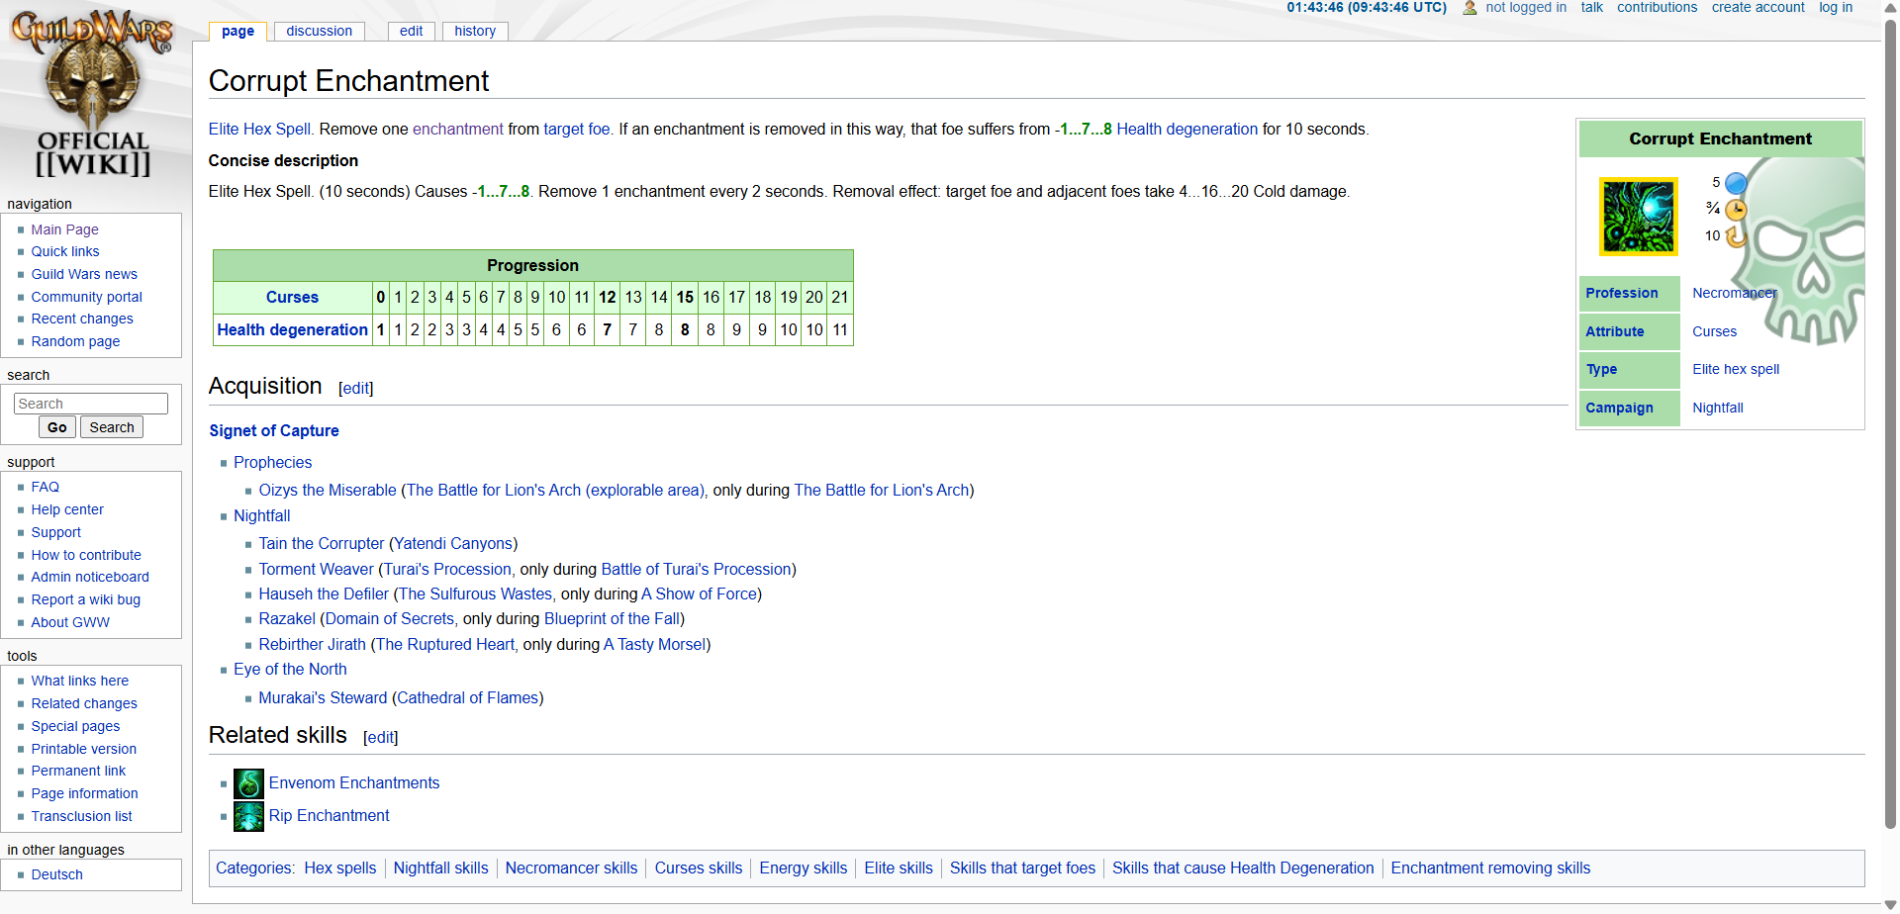Open Quick links in navigation
The image size is (1900, 914).
[x=65, y=251]
